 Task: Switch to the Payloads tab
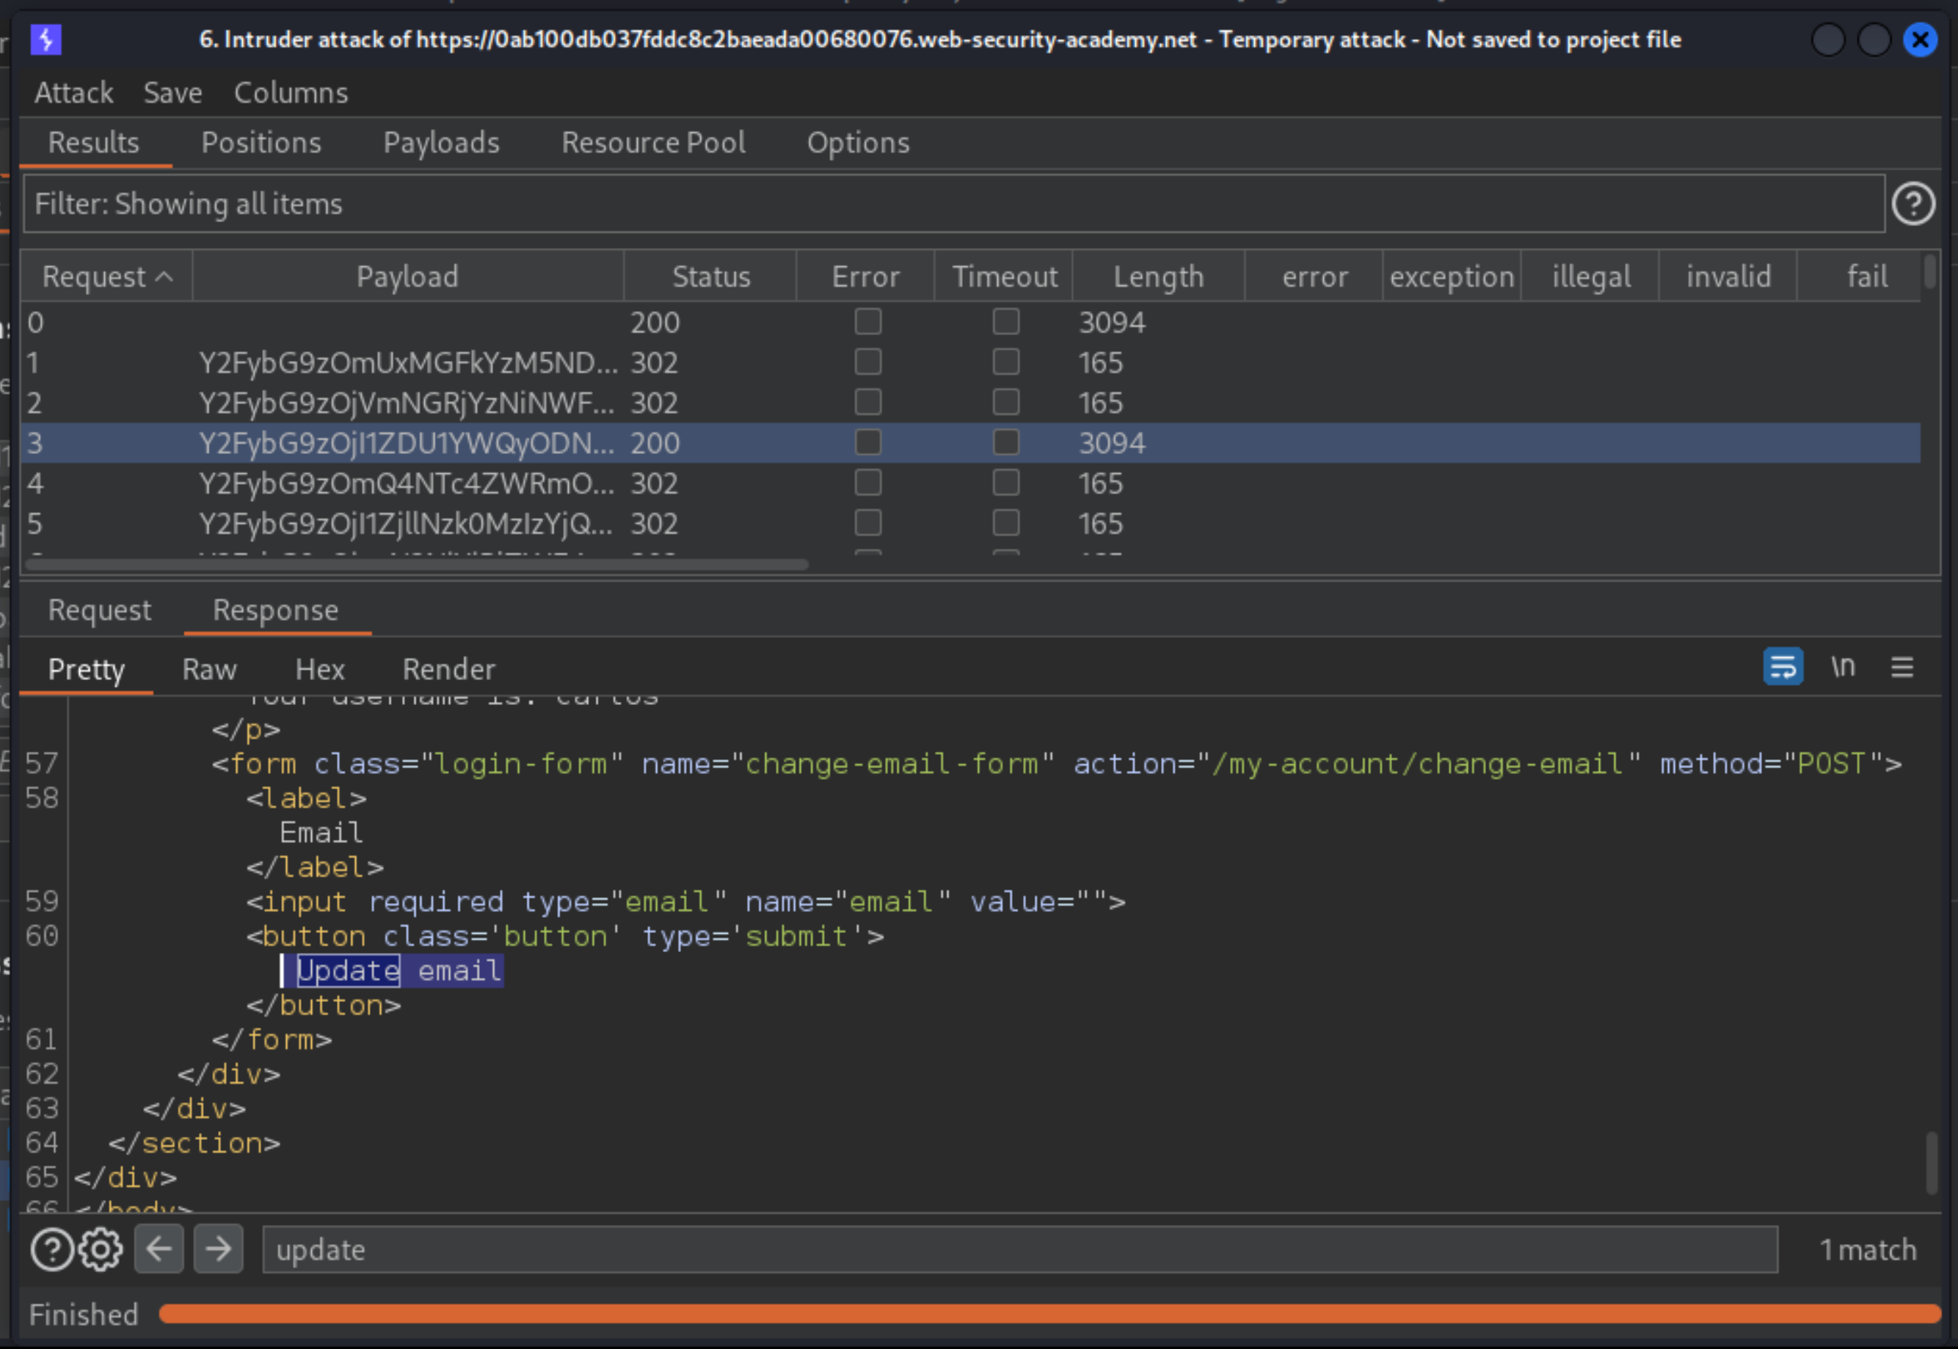pos(440,143)
